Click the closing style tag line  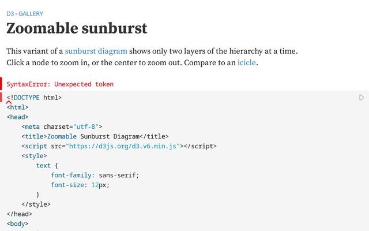(36, 204)
